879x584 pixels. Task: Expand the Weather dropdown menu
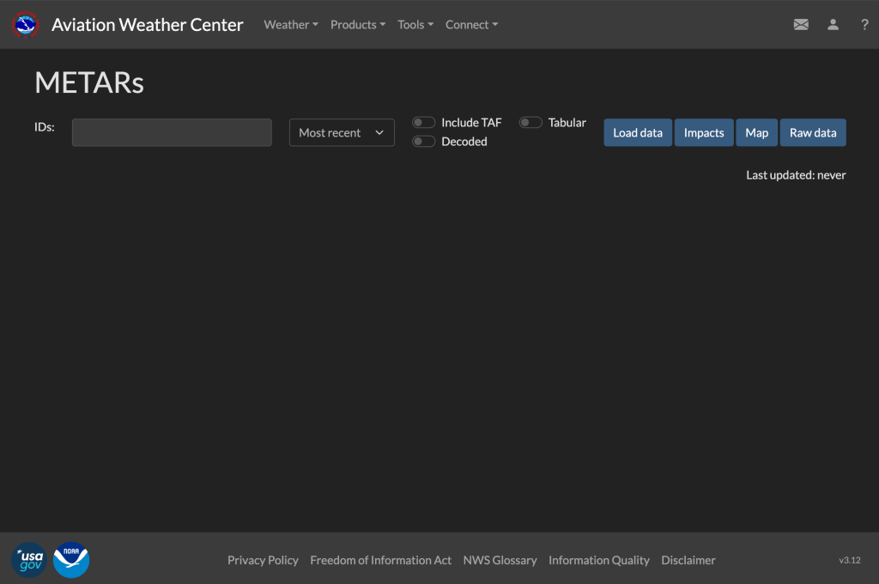click(x=291, y=25)
